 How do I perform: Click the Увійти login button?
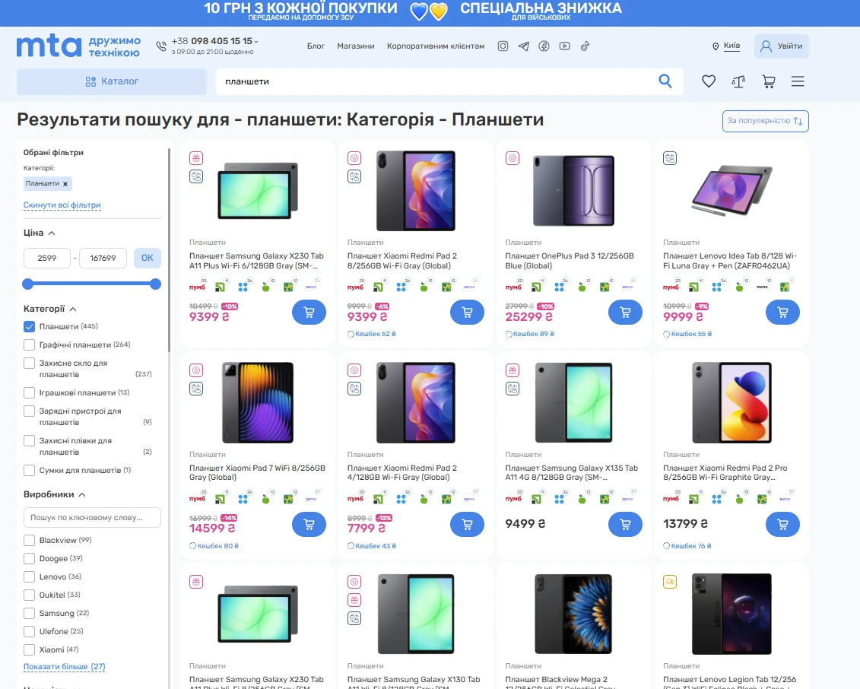tap(781, 46)
